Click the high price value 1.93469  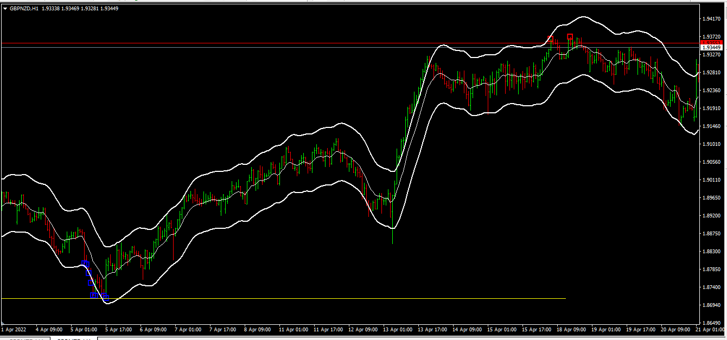(71, 8)
